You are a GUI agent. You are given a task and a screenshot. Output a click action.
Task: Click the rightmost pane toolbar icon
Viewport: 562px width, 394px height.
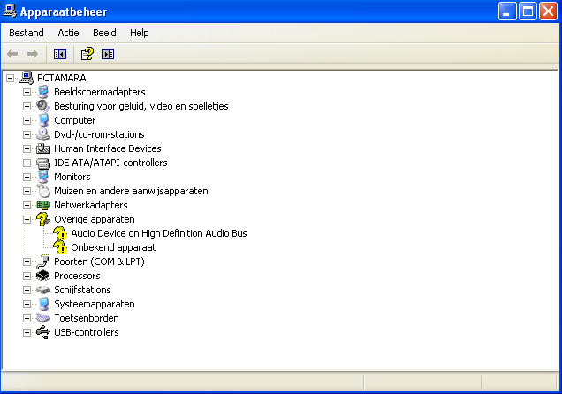point(108,54)
